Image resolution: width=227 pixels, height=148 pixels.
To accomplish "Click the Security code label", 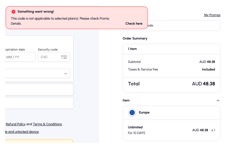I will (48, 50).
